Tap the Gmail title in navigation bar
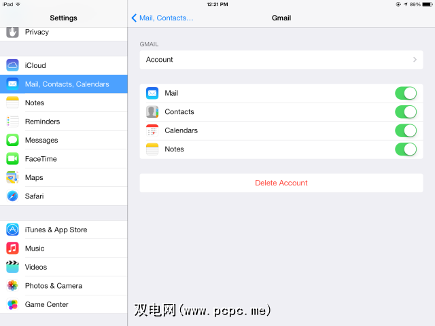 click(x=281, y=18)
